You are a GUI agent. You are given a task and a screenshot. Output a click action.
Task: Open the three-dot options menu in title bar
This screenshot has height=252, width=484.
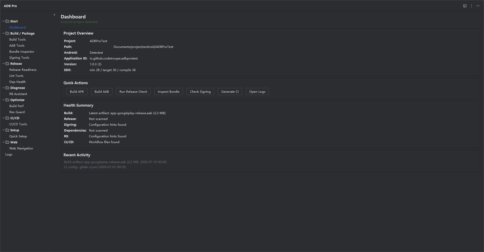pyautogui.click(x=471, y=6)
